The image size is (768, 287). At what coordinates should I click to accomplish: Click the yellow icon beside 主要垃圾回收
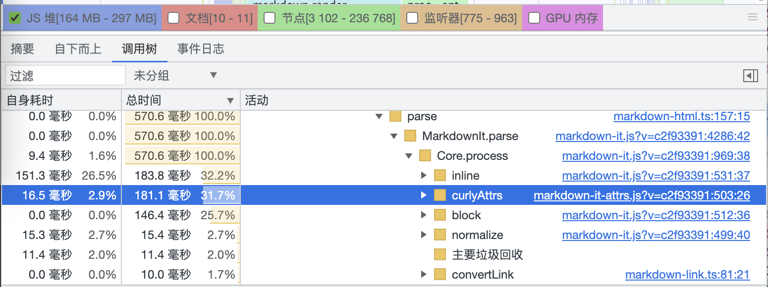coord(440,255)
